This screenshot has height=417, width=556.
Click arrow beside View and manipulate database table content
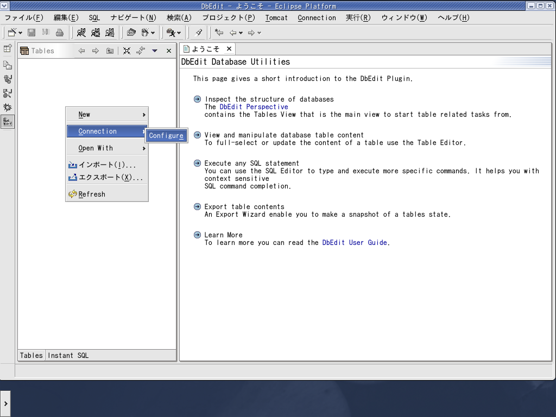pyautogui.click(x=198, y=135)
